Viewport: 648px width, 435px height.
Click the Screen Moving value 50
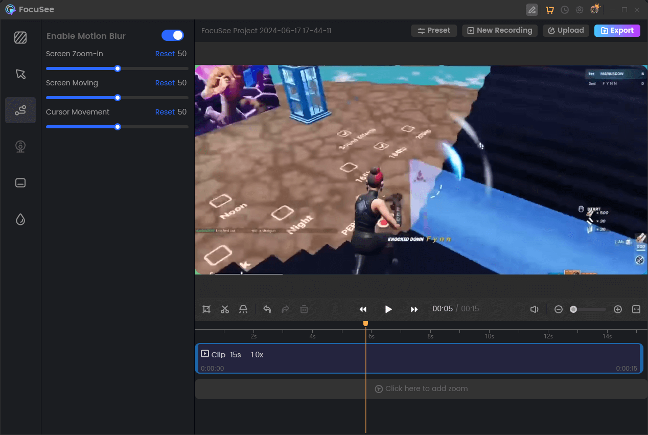tap(182, 83)
